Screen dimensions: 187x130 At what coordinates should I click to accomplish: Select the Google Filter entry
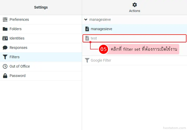click(101, 60)
